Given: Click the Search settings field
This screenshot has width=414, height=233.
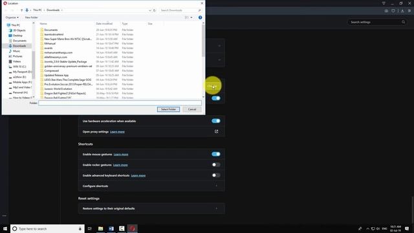Looking at the screenshot, I should pos(376,22).
